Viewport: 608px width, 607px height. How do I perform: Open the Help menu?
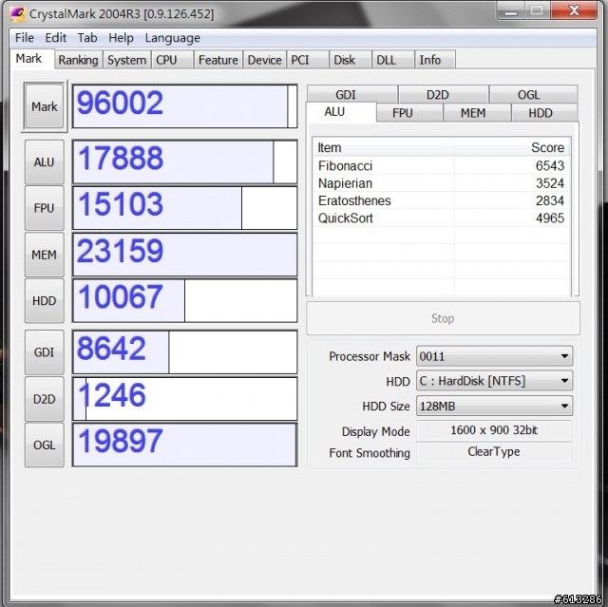click(121, 38)
